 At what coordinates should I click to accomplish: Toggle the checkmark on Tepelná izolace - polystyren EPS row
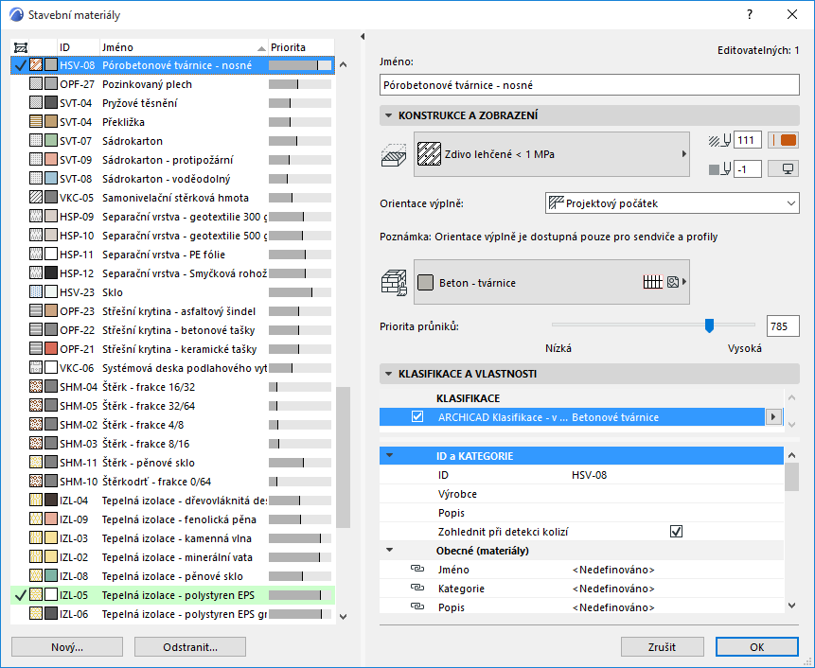[20, 595]
